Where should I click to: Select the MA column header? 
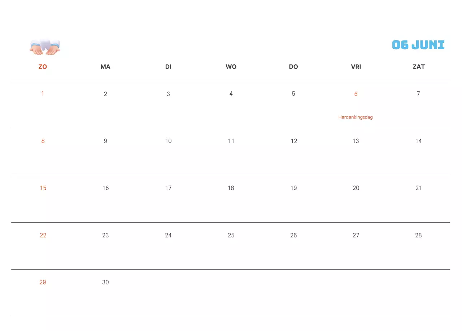click(105, 67)
